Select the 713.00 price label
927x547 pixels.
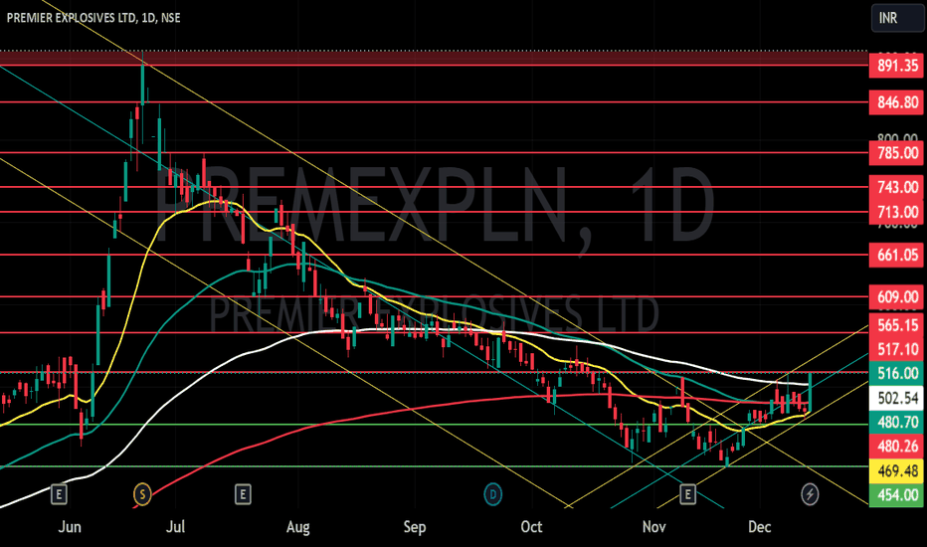[x=895, y=212]
